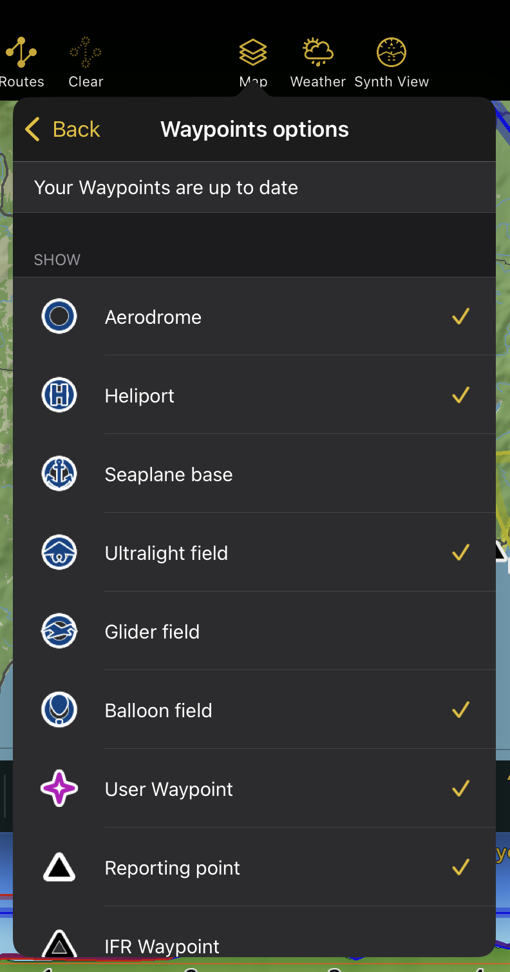
Task: Tap the Your Waypoints are up to date status
Action: coord(166,188)
